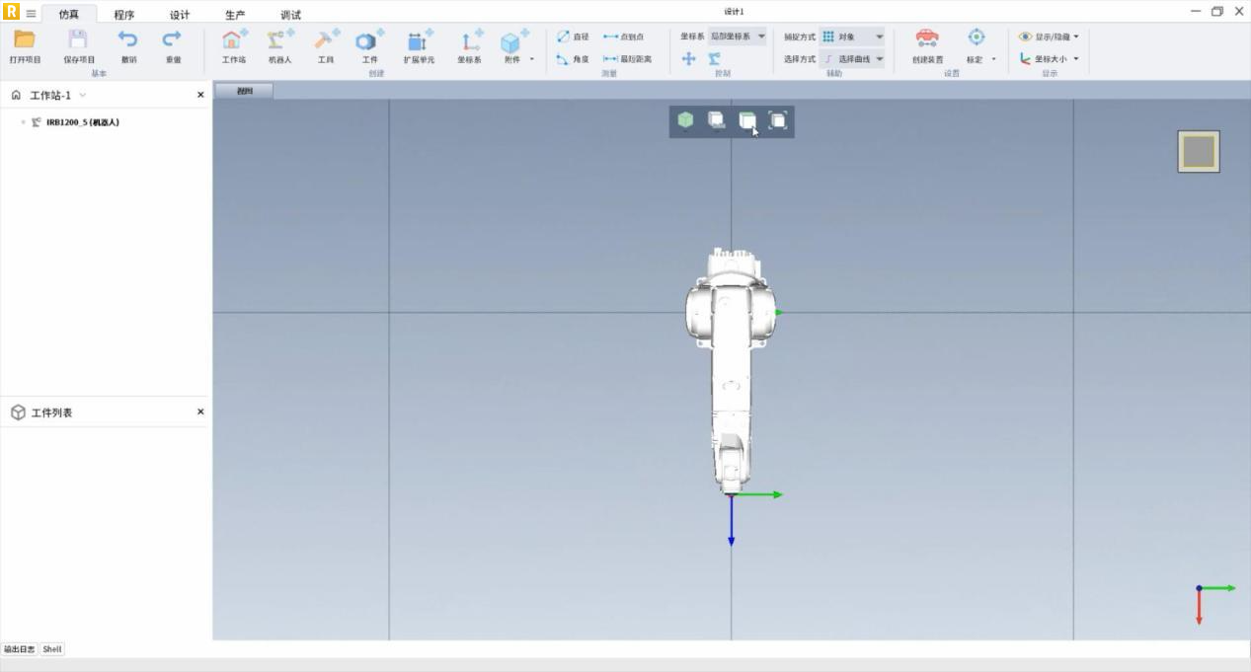Open the 输出日志 output log button
The width and height of the screenshot is (1251, 672).
[x=19, y=649]
